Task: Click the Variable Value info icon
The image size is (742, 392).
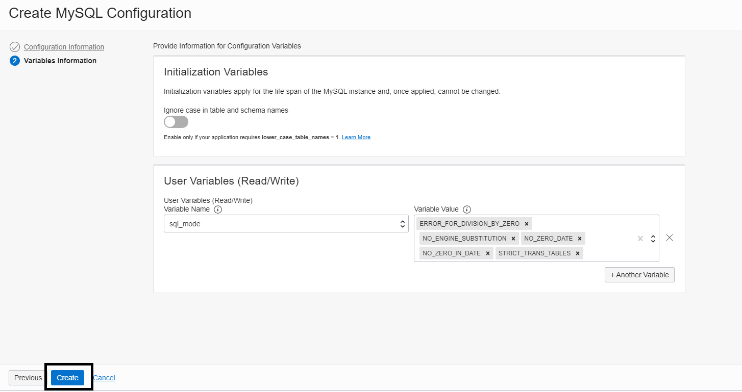Action: [467, 210]
